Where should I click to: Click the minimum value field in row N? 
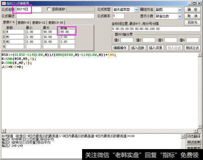(33, 32)
